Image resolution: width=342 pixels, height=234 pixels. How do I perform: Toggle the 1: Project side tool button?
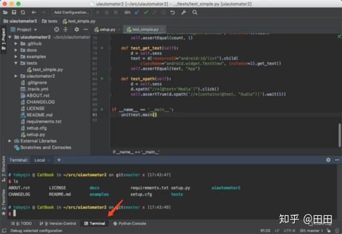click(x=4, y=39)
